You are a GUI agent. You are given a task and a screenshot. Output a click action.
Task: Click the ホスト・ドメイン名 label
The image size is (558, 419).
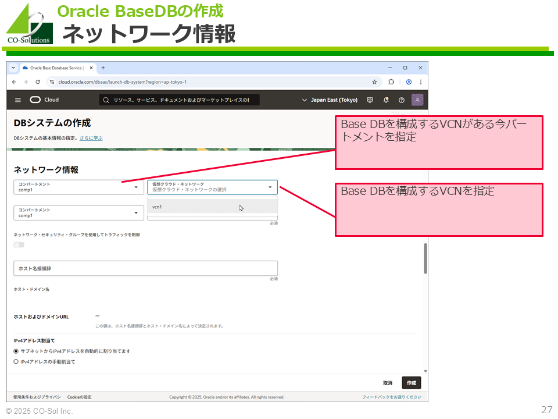tap(31, 289)
